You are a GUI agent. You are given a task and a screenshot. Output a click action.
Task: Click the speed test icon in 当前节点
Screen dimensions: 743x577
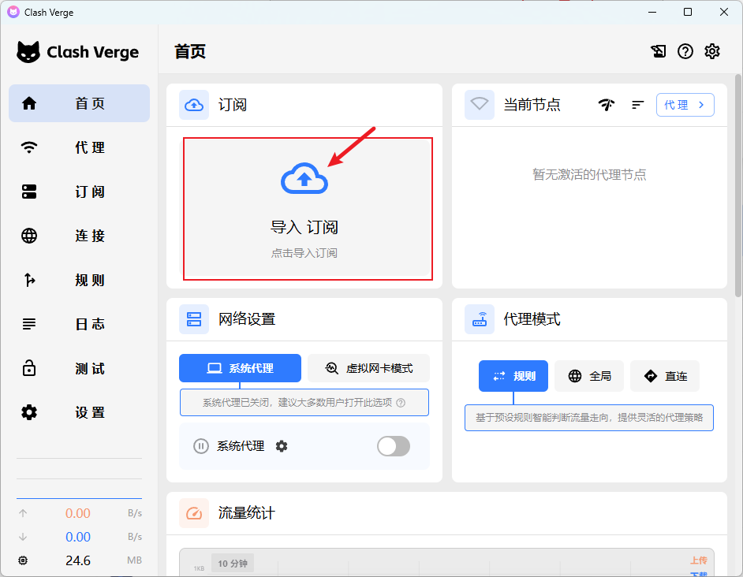click(x=607, y=105)
